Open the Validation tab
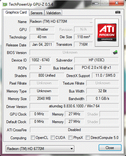 click(x=53, y=13)
